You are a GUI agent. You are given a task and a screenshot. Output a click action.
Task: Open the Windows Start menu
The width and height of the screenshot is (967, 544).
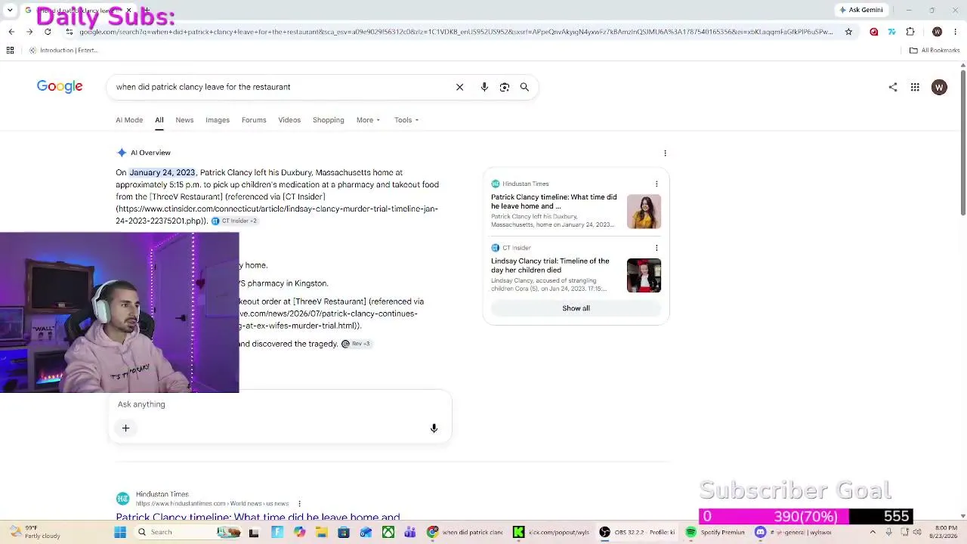[120, 532]
